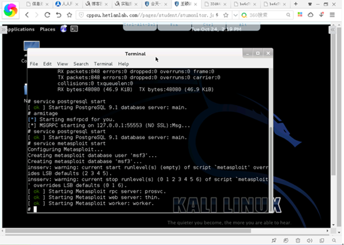Click the trash clean-up status bar icon
Image resolution: width=344 pixels, height=245 pixels.
tap(298, 240)
